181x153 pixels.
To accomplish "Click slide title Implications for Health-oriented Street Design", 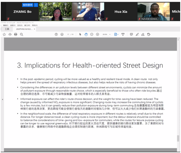I will (90, 66).
